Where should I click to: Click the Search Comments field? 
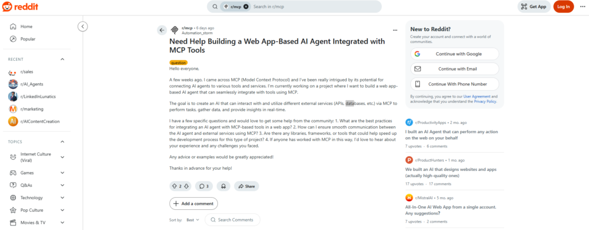pyautogui.click(x=232, y=220)
